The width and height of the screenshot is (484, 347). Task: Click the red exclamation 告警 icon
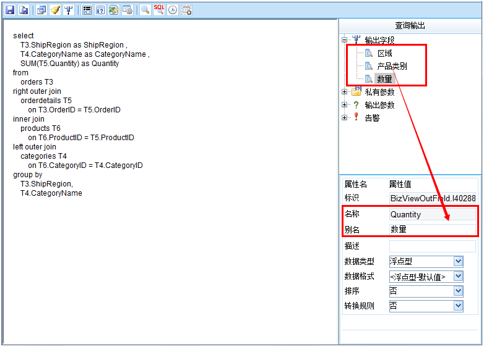click(x=357, y=117)
